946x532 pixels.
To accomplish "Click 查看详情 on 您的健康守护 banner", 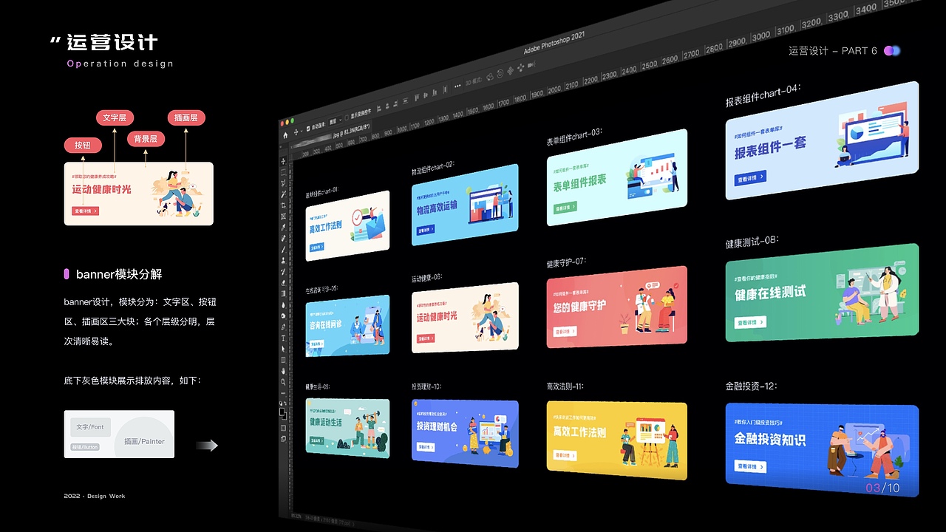I will click(x=565, y=332).
